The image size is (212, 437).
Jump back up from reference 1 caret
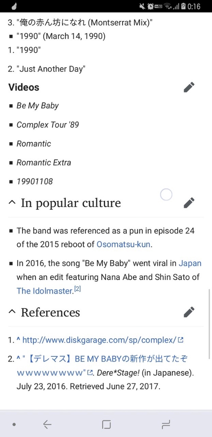(x=18, y=340)
